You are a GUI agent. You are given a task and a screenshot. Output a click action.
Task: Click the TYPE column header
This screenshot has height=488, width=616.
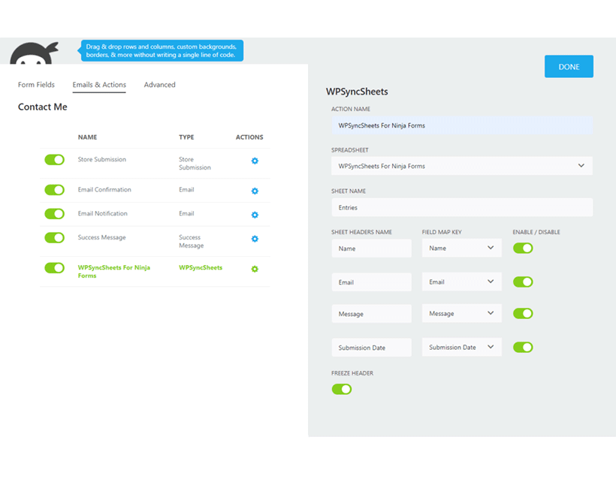pos(186,137)
